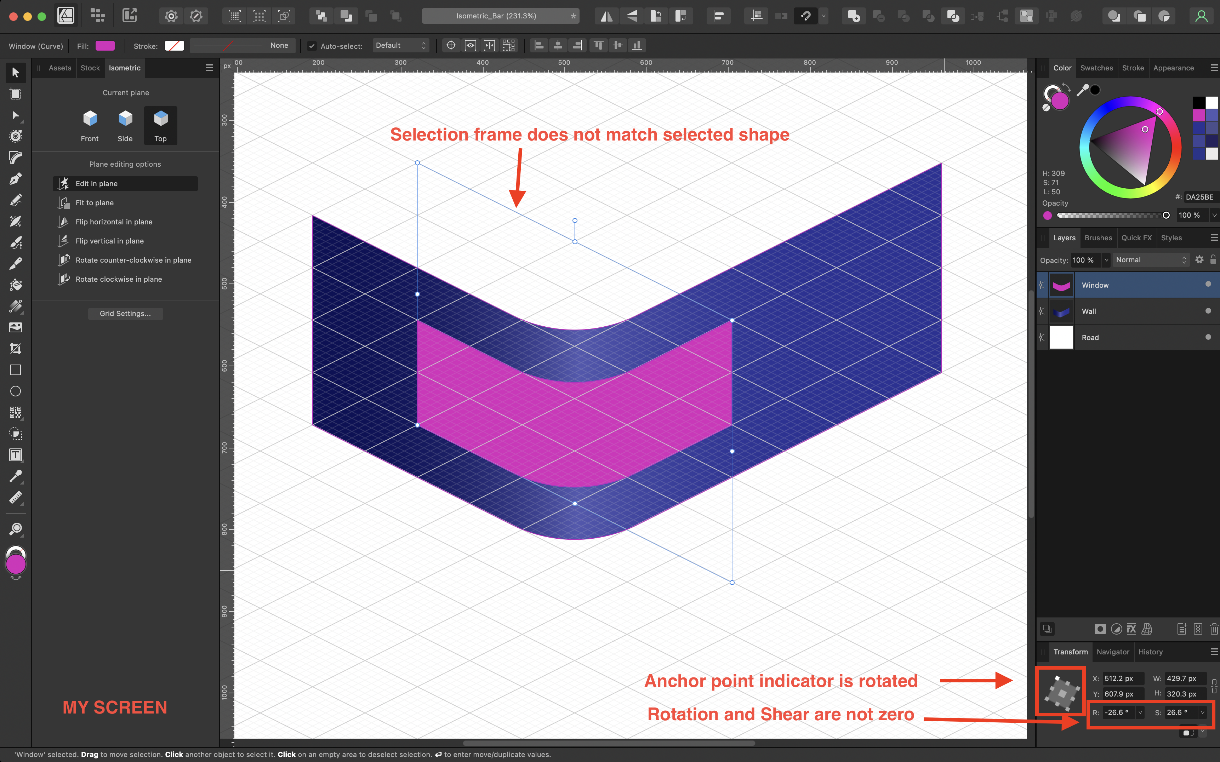The height and width of the screenshot is (762, 1220).
Task: Click Move to Back arrange icon
Action: pyautogui.click(x=321, y=16)
